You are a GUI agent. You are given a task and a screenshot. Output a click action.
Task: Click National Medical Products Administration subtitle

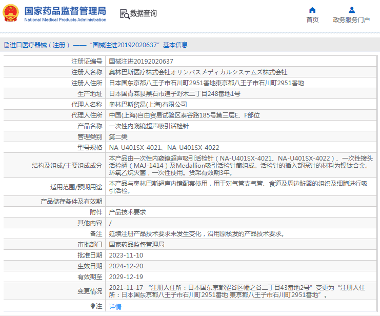click(x=65, y=19)
